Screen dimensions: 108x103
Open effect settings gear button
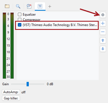(103, 15)
